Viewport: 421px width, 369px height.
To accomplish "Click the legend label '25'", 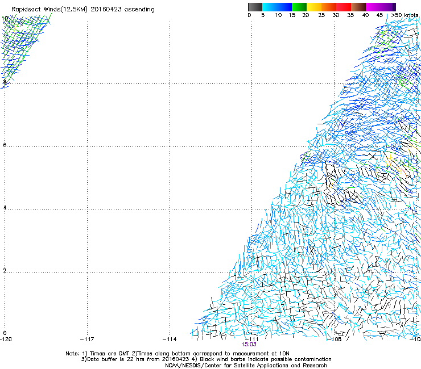I will [x=321, y=15].
